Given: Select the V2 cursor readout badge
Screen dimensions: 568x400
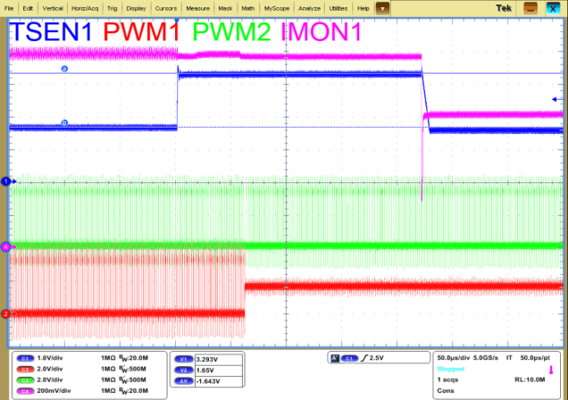Looking at the screenshot, I should (x=183, y=369).
